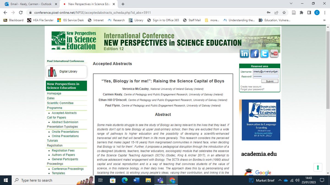
Task: Open the Research bookmark
Action: [116, 20]
